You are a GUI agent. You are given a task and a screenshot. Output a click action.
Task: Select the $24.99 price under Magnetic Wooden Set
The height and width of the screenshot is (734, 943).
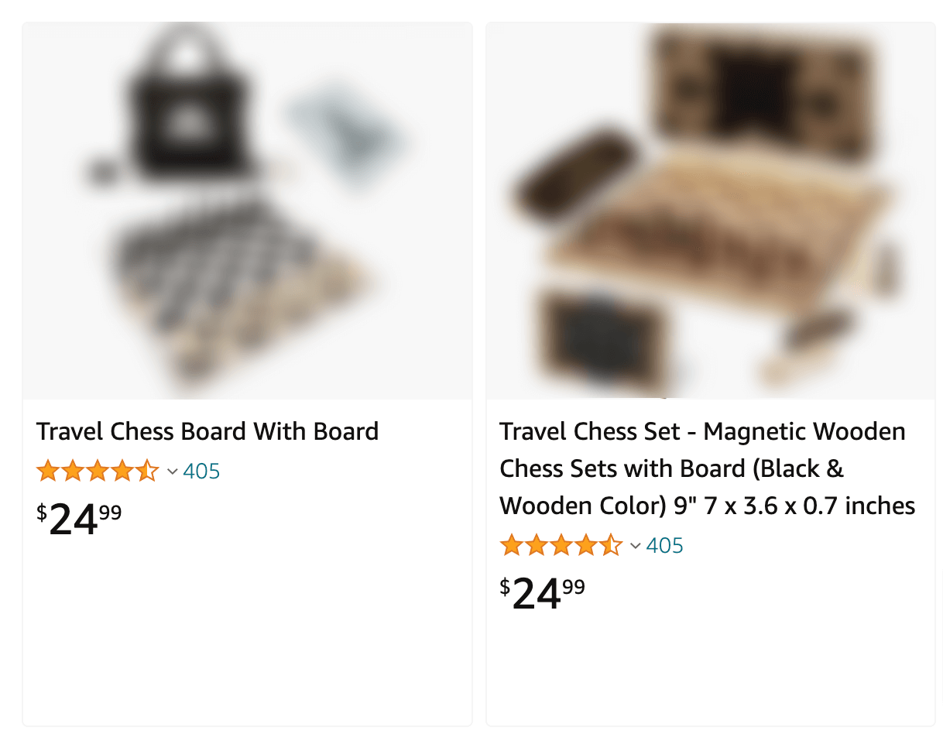point(542,593)
